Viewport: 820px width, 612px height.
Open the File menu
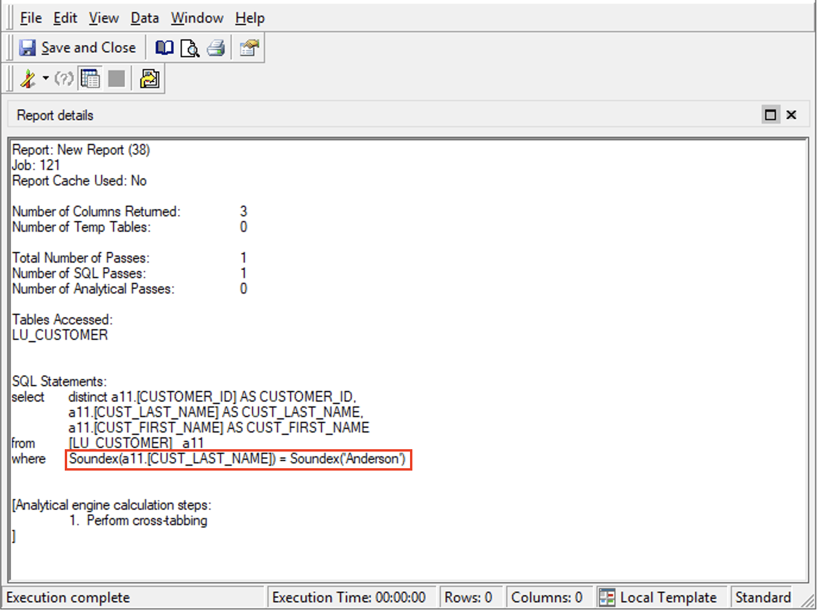(31, 18)
